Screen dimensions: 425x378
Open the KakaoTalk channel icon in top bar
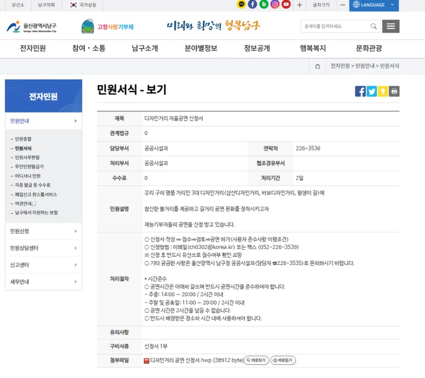pos(242,5)
